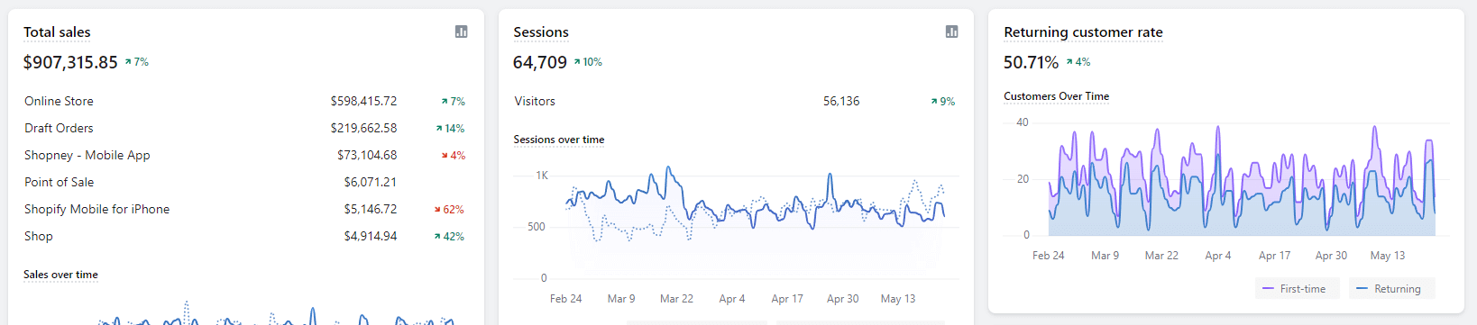Select the Online Store sales row
Screen dimensions: 1477x325
(245, 102)
